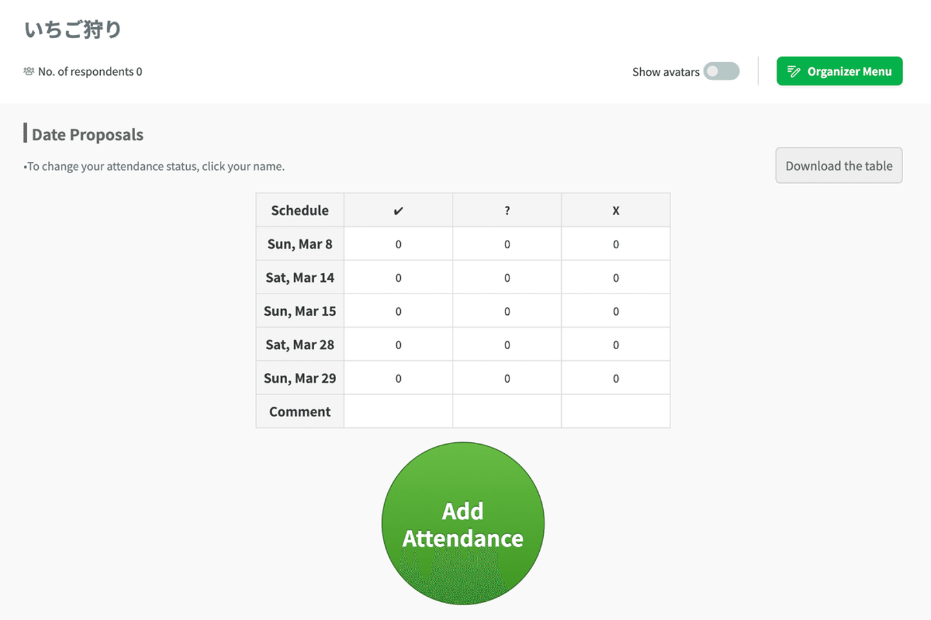Select the Sat, Mar 14 date cell
Viewport: 931px width, 620px height.
pos(300,278)
